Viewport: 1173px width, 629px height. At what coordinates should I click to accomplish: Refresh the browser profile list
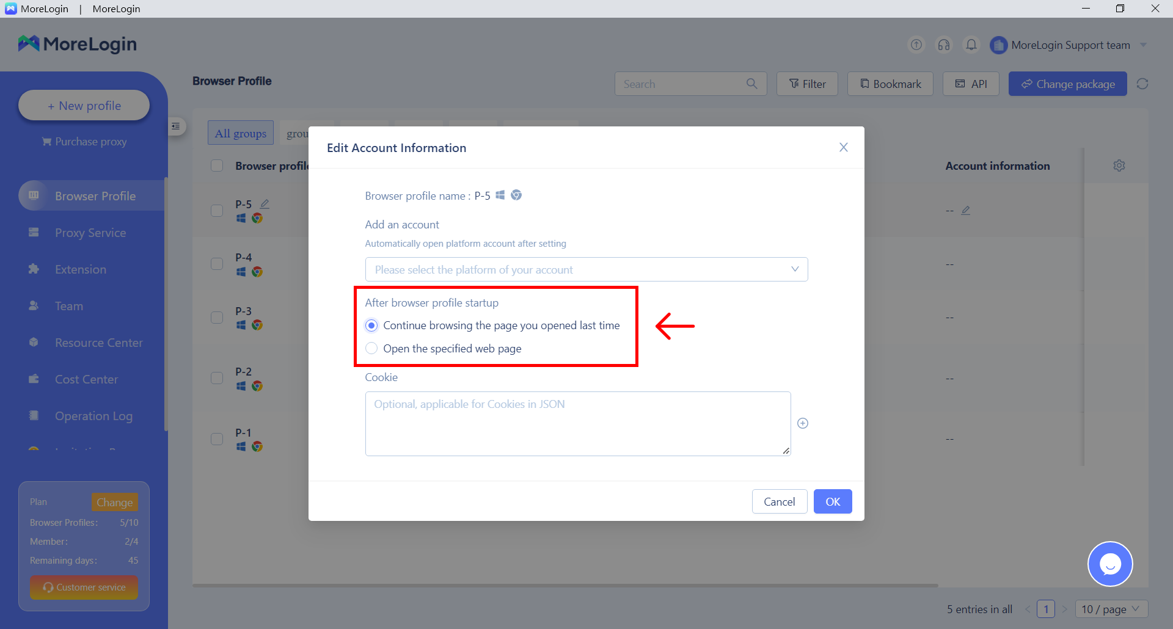[1142, 84]
